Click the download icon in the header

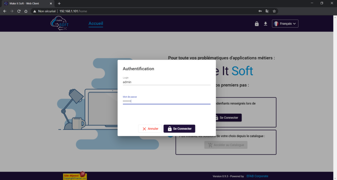click(x=266, y=24)
